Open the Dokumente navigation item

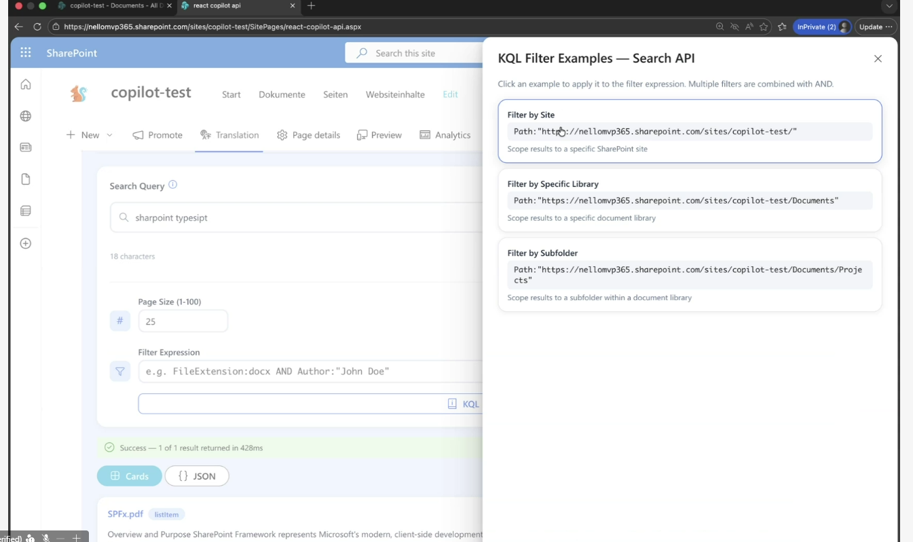(x=282, y=94)
